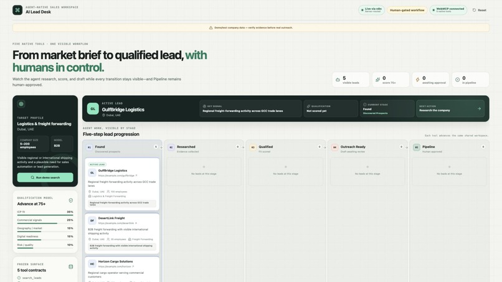
Task: Click the Geography / market 15% progress bar
Action: (x=45, y=232)
